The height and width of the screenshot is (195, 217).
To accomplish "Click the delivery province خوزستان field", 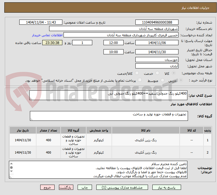I will point(157,60).
